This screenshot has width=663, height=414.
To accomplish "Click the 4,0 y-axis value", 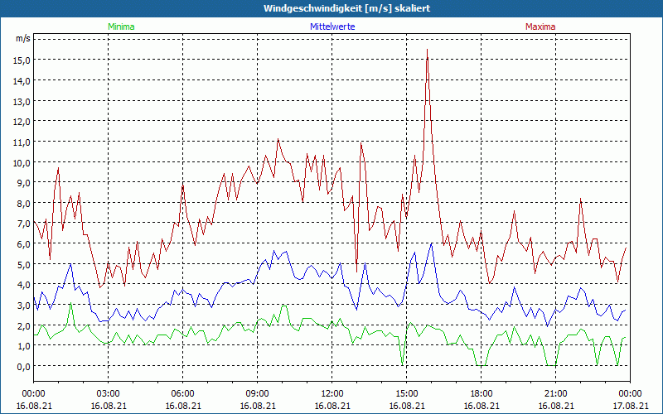I will point(24,285).
